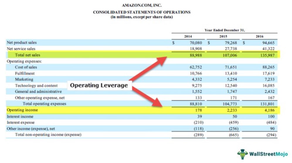Viewport: 292px width, 163px height.
Task: Click technology and content value 16,085
Action: click(268, 86)
